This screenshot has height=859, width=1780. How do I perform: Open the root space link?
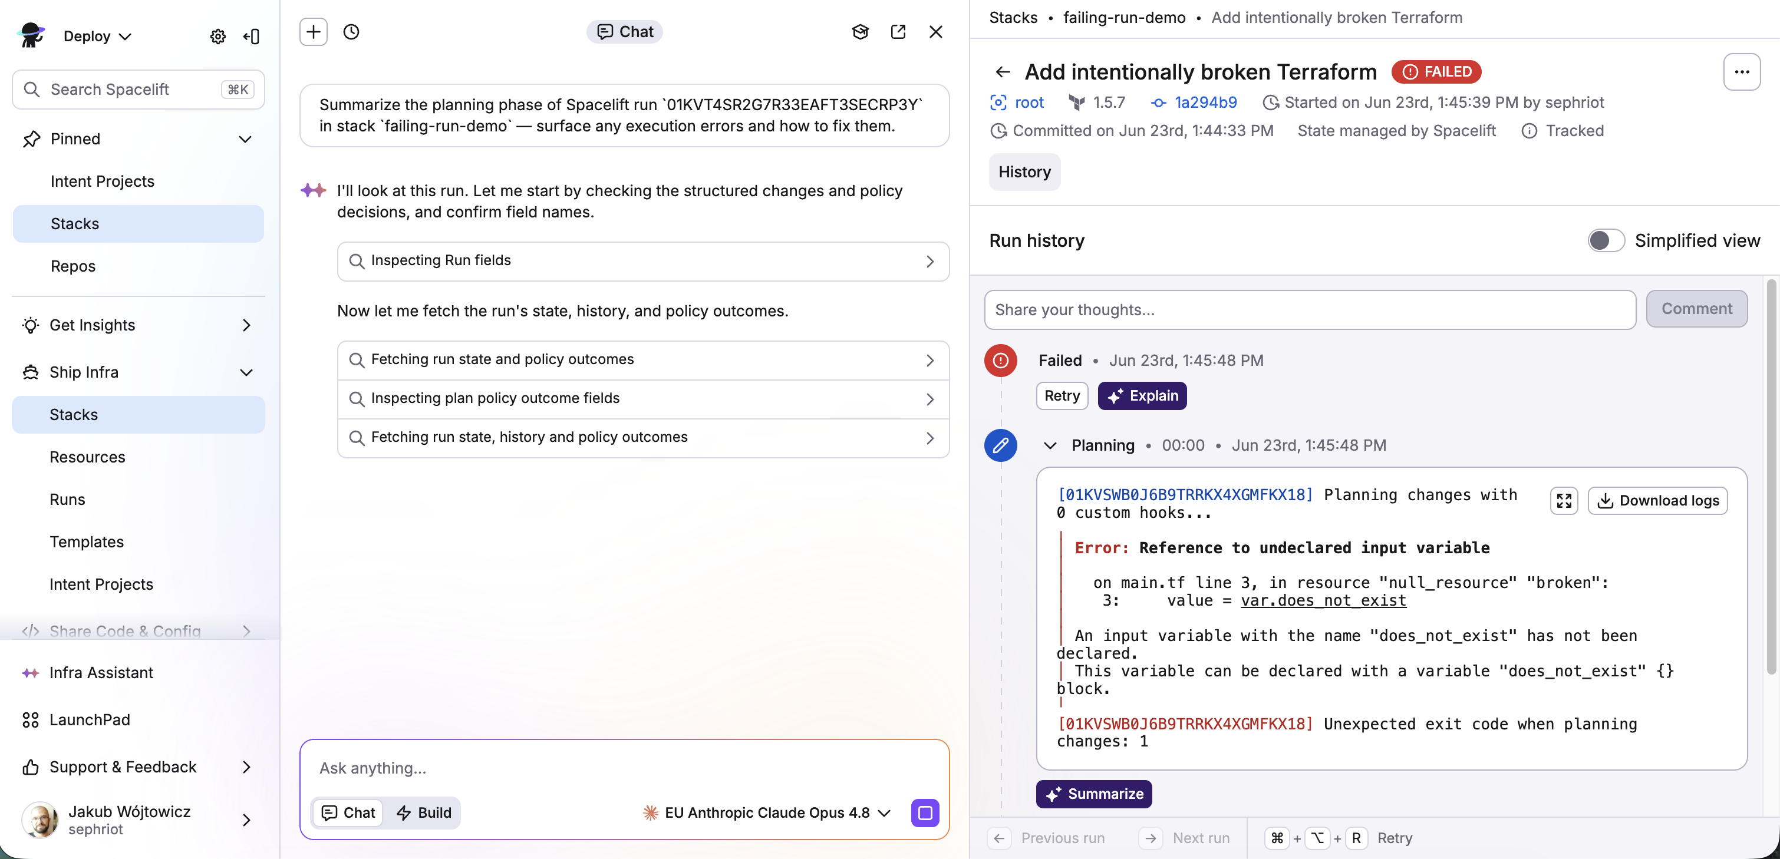pyautogui.click(x=1029, y=103)
